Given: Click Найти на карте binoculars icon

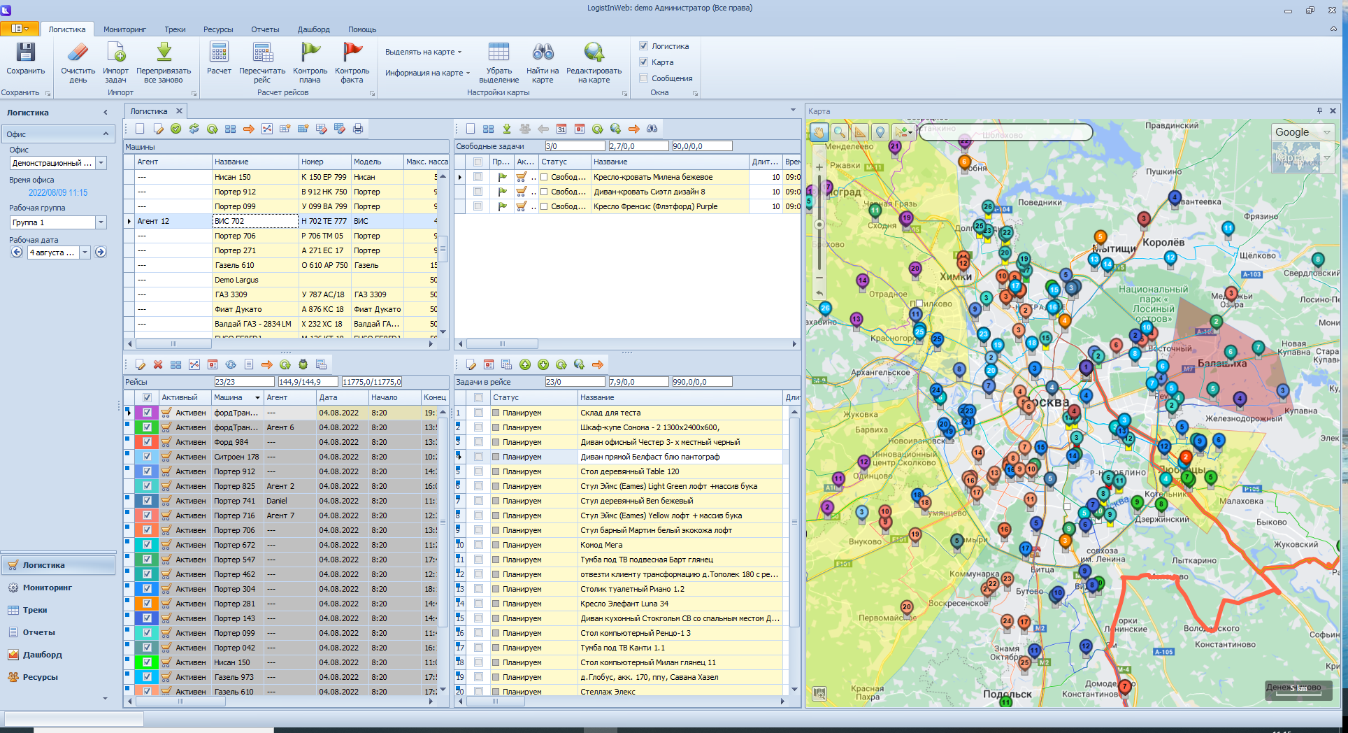Looking at the screenshot, I should point(543,53).
